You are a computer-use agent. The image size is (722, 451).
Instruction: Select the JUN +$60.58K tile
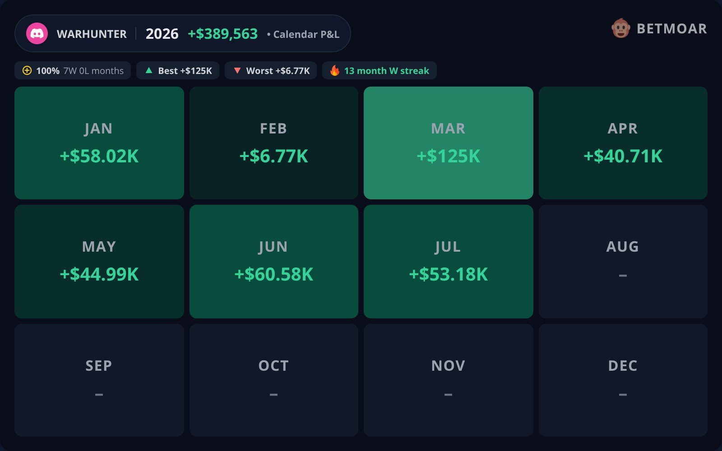pos(274,262)
